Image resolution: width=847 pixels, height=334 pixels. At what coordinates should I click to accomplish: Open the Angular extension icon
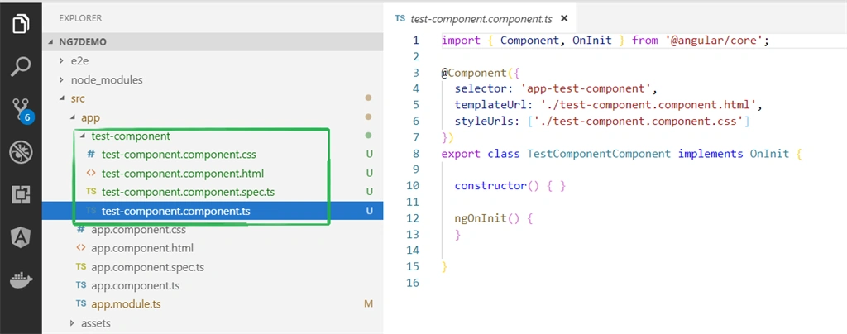click(x=21, y=237)
